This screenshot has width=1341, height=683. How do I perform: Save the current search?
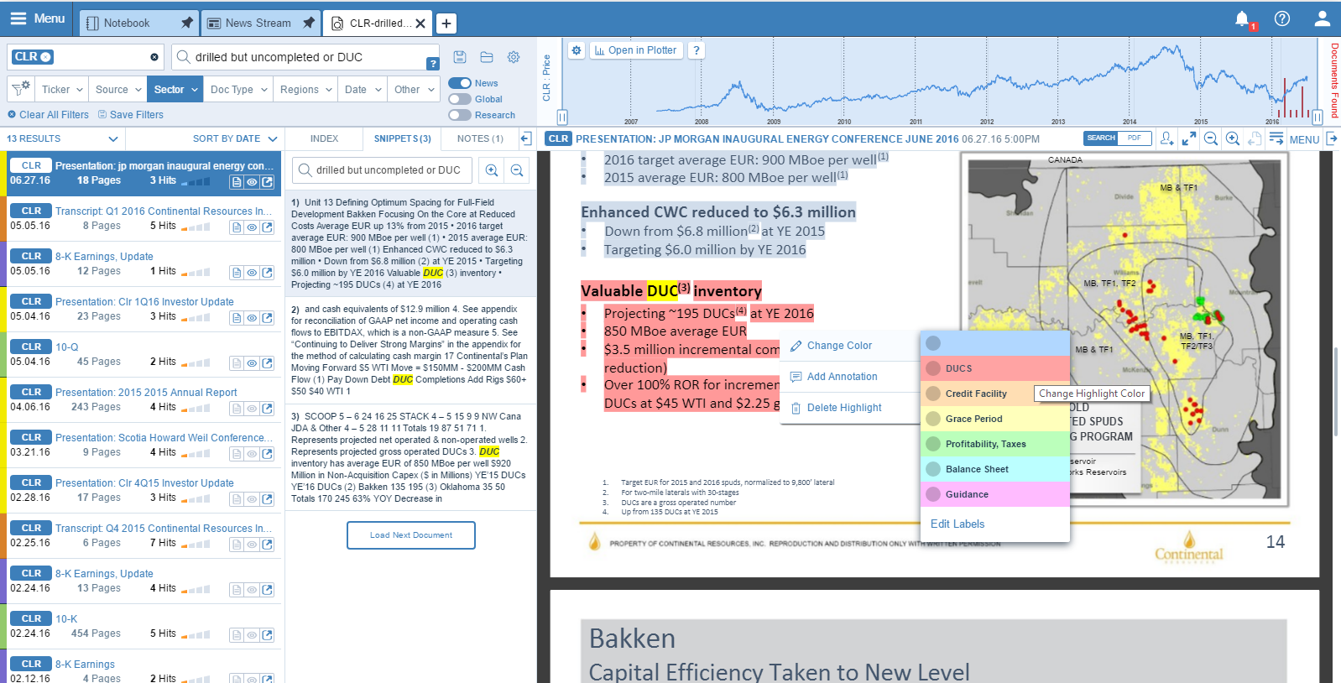pos(460,57)
